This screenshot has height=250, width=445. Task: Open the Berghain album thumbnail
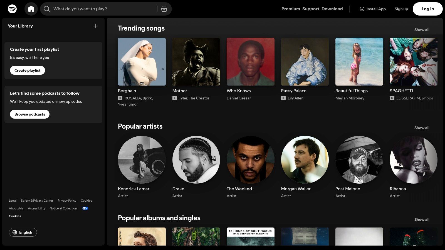(x=142, y=61)
